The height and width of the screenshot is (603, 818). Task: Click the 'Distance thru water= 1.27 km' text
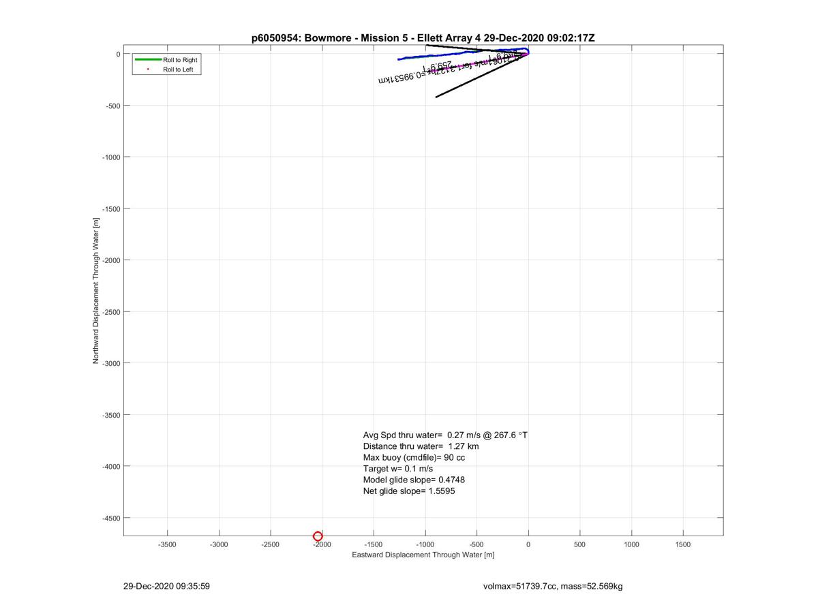[421, 446]
